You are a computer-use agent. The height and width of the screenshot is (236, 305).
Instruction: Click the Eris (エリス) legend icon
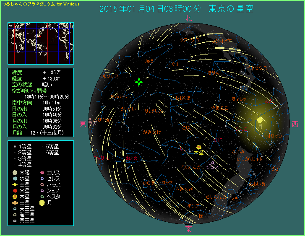pos(42,173)
